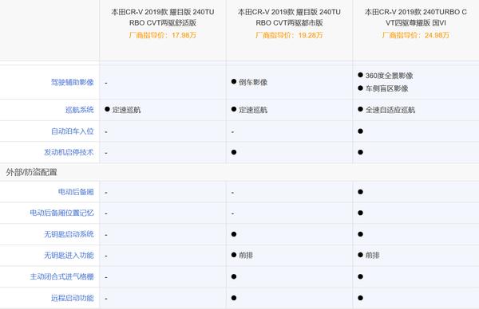This screenshot has width=479, height=309.
Task: Click the 发动机启停技术 label link
Action: [69, 152]
